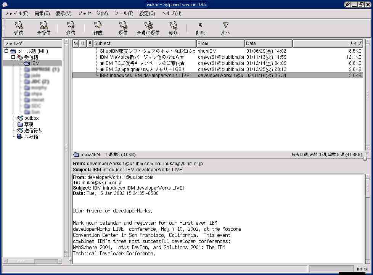Click the 新着 0 通 message count status
The height and width of the screenshot is (275, 373).
pyautogui.click(x=299, y=154)
